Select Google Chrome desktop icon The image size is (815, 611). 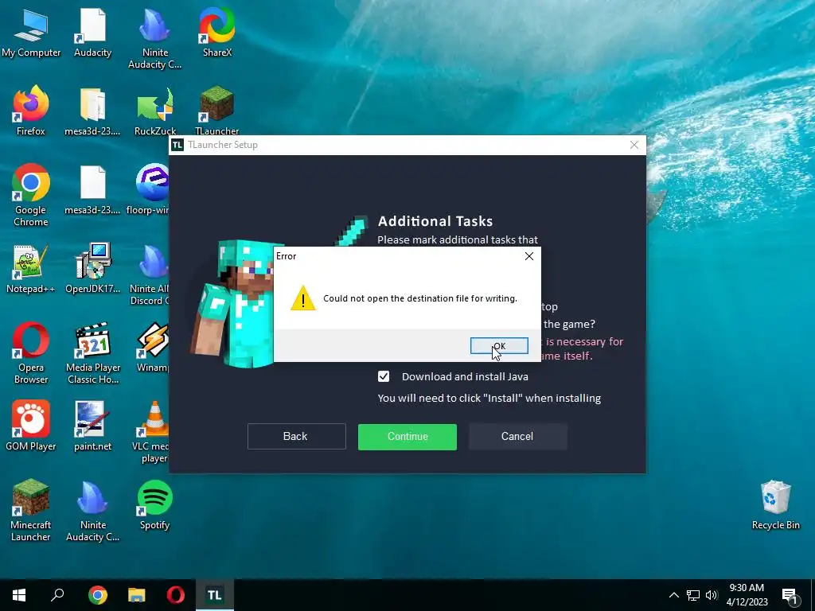coord(31,196)
